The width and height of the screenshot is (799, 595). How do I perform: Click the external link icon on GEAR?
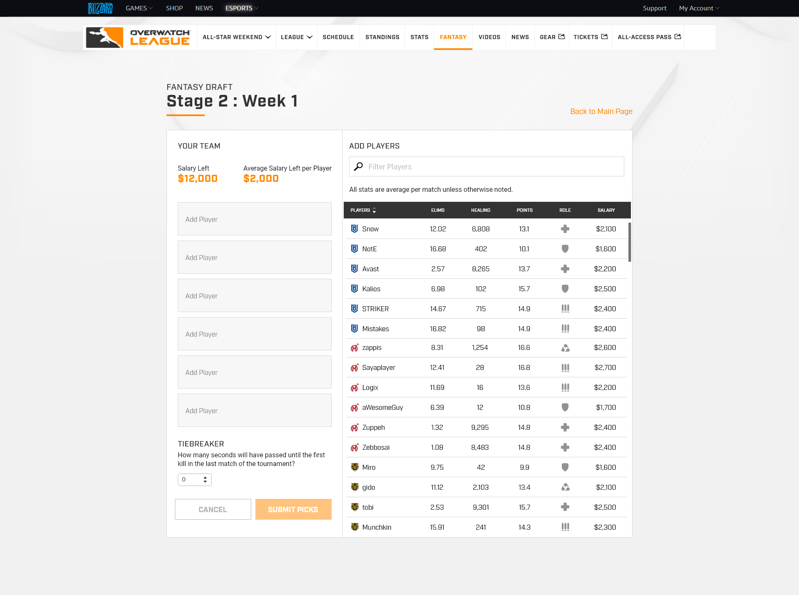click(x=561, y=37)
